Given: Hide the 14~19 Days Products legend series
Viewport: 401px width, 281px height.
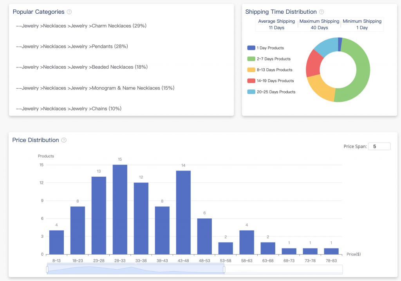Looking at the screenshot, I should pyautogui.click(x=270, y=81).
